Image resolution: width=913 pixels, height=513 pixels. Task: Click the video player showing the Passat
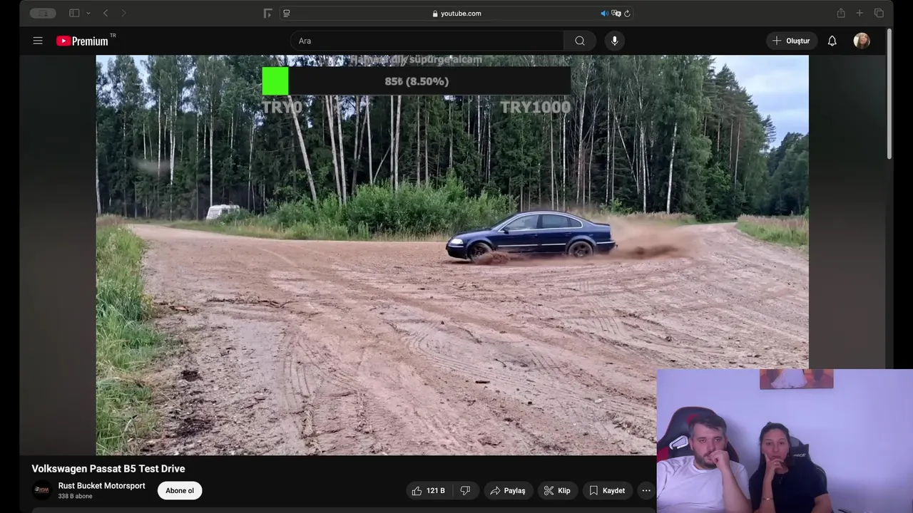[x=452, y=255]
